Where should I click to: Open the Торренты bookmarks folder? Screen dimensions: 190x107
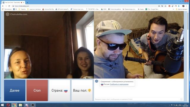[x=22, y=9]
